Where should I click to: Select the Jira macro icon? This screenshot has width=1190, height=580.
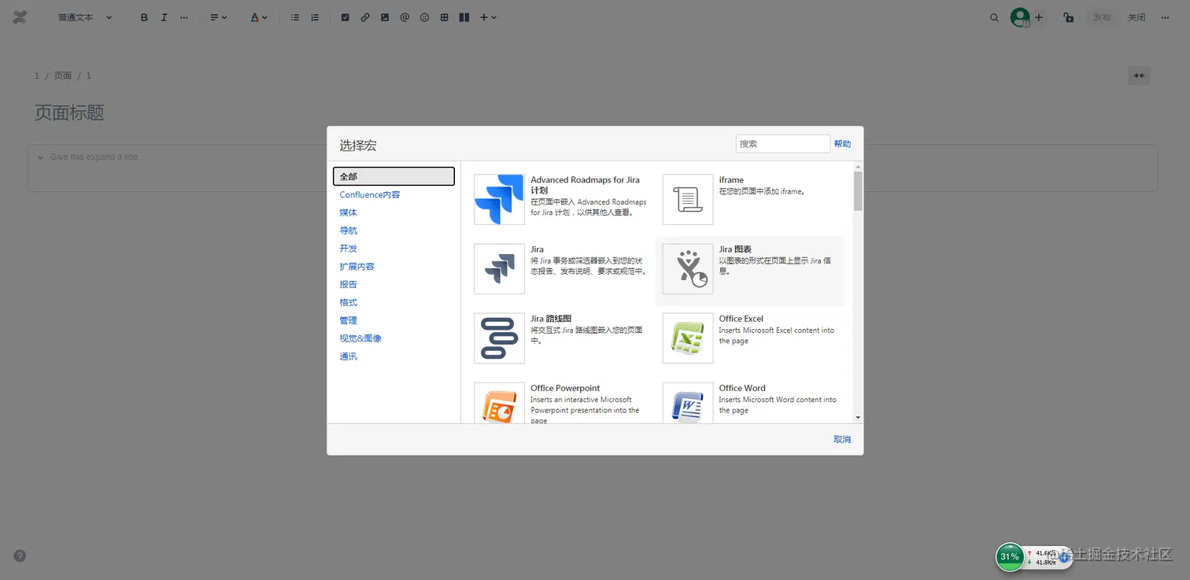click(499, 268)
